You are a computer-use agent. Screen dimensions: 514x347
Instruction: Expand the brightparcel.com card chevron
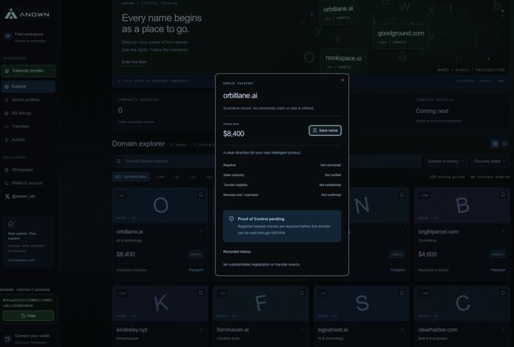503,232
